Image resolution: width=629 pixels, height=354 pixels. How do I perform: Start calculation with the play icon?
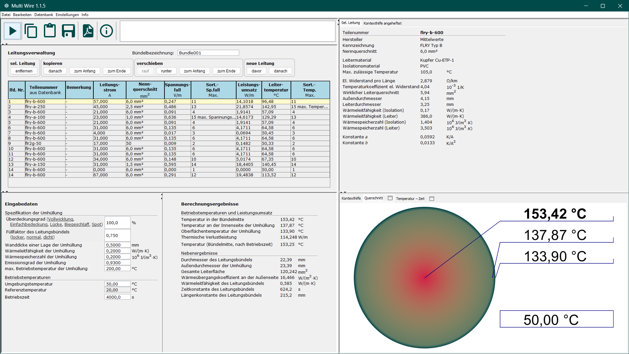pyautogui.click(x=13, y=31)
